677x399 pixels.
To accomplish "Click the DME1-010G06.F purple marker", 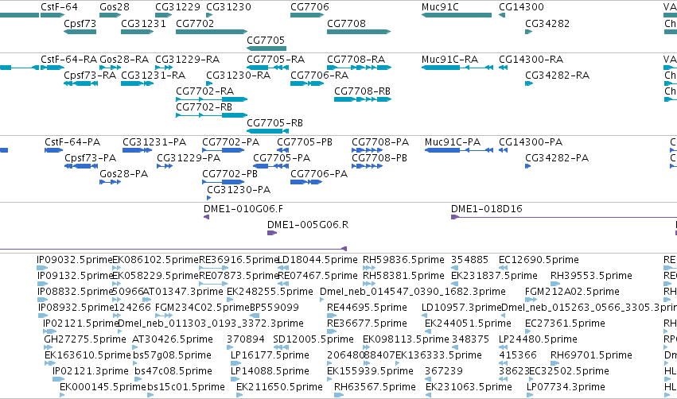I will (x=206, y=217).
